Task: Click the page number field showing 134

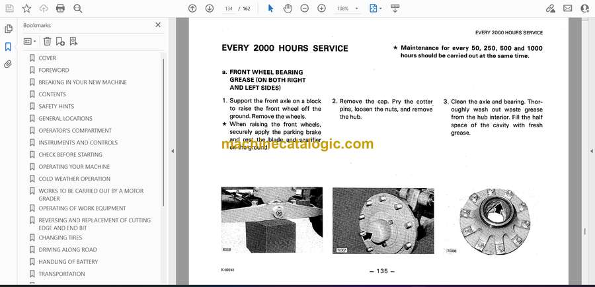Action: pos(229,9)
